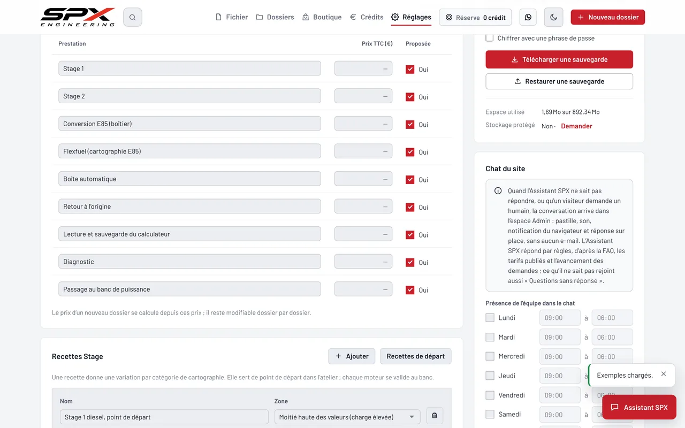Edit Mardi end time 06:00
The height and width of the screenshot is (428, 685).
pyautogui.click(x=612, y=337)
